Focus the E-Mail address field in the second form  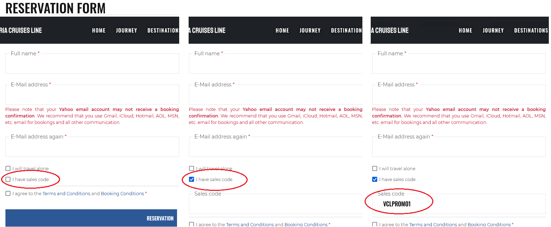click(275, 95)
